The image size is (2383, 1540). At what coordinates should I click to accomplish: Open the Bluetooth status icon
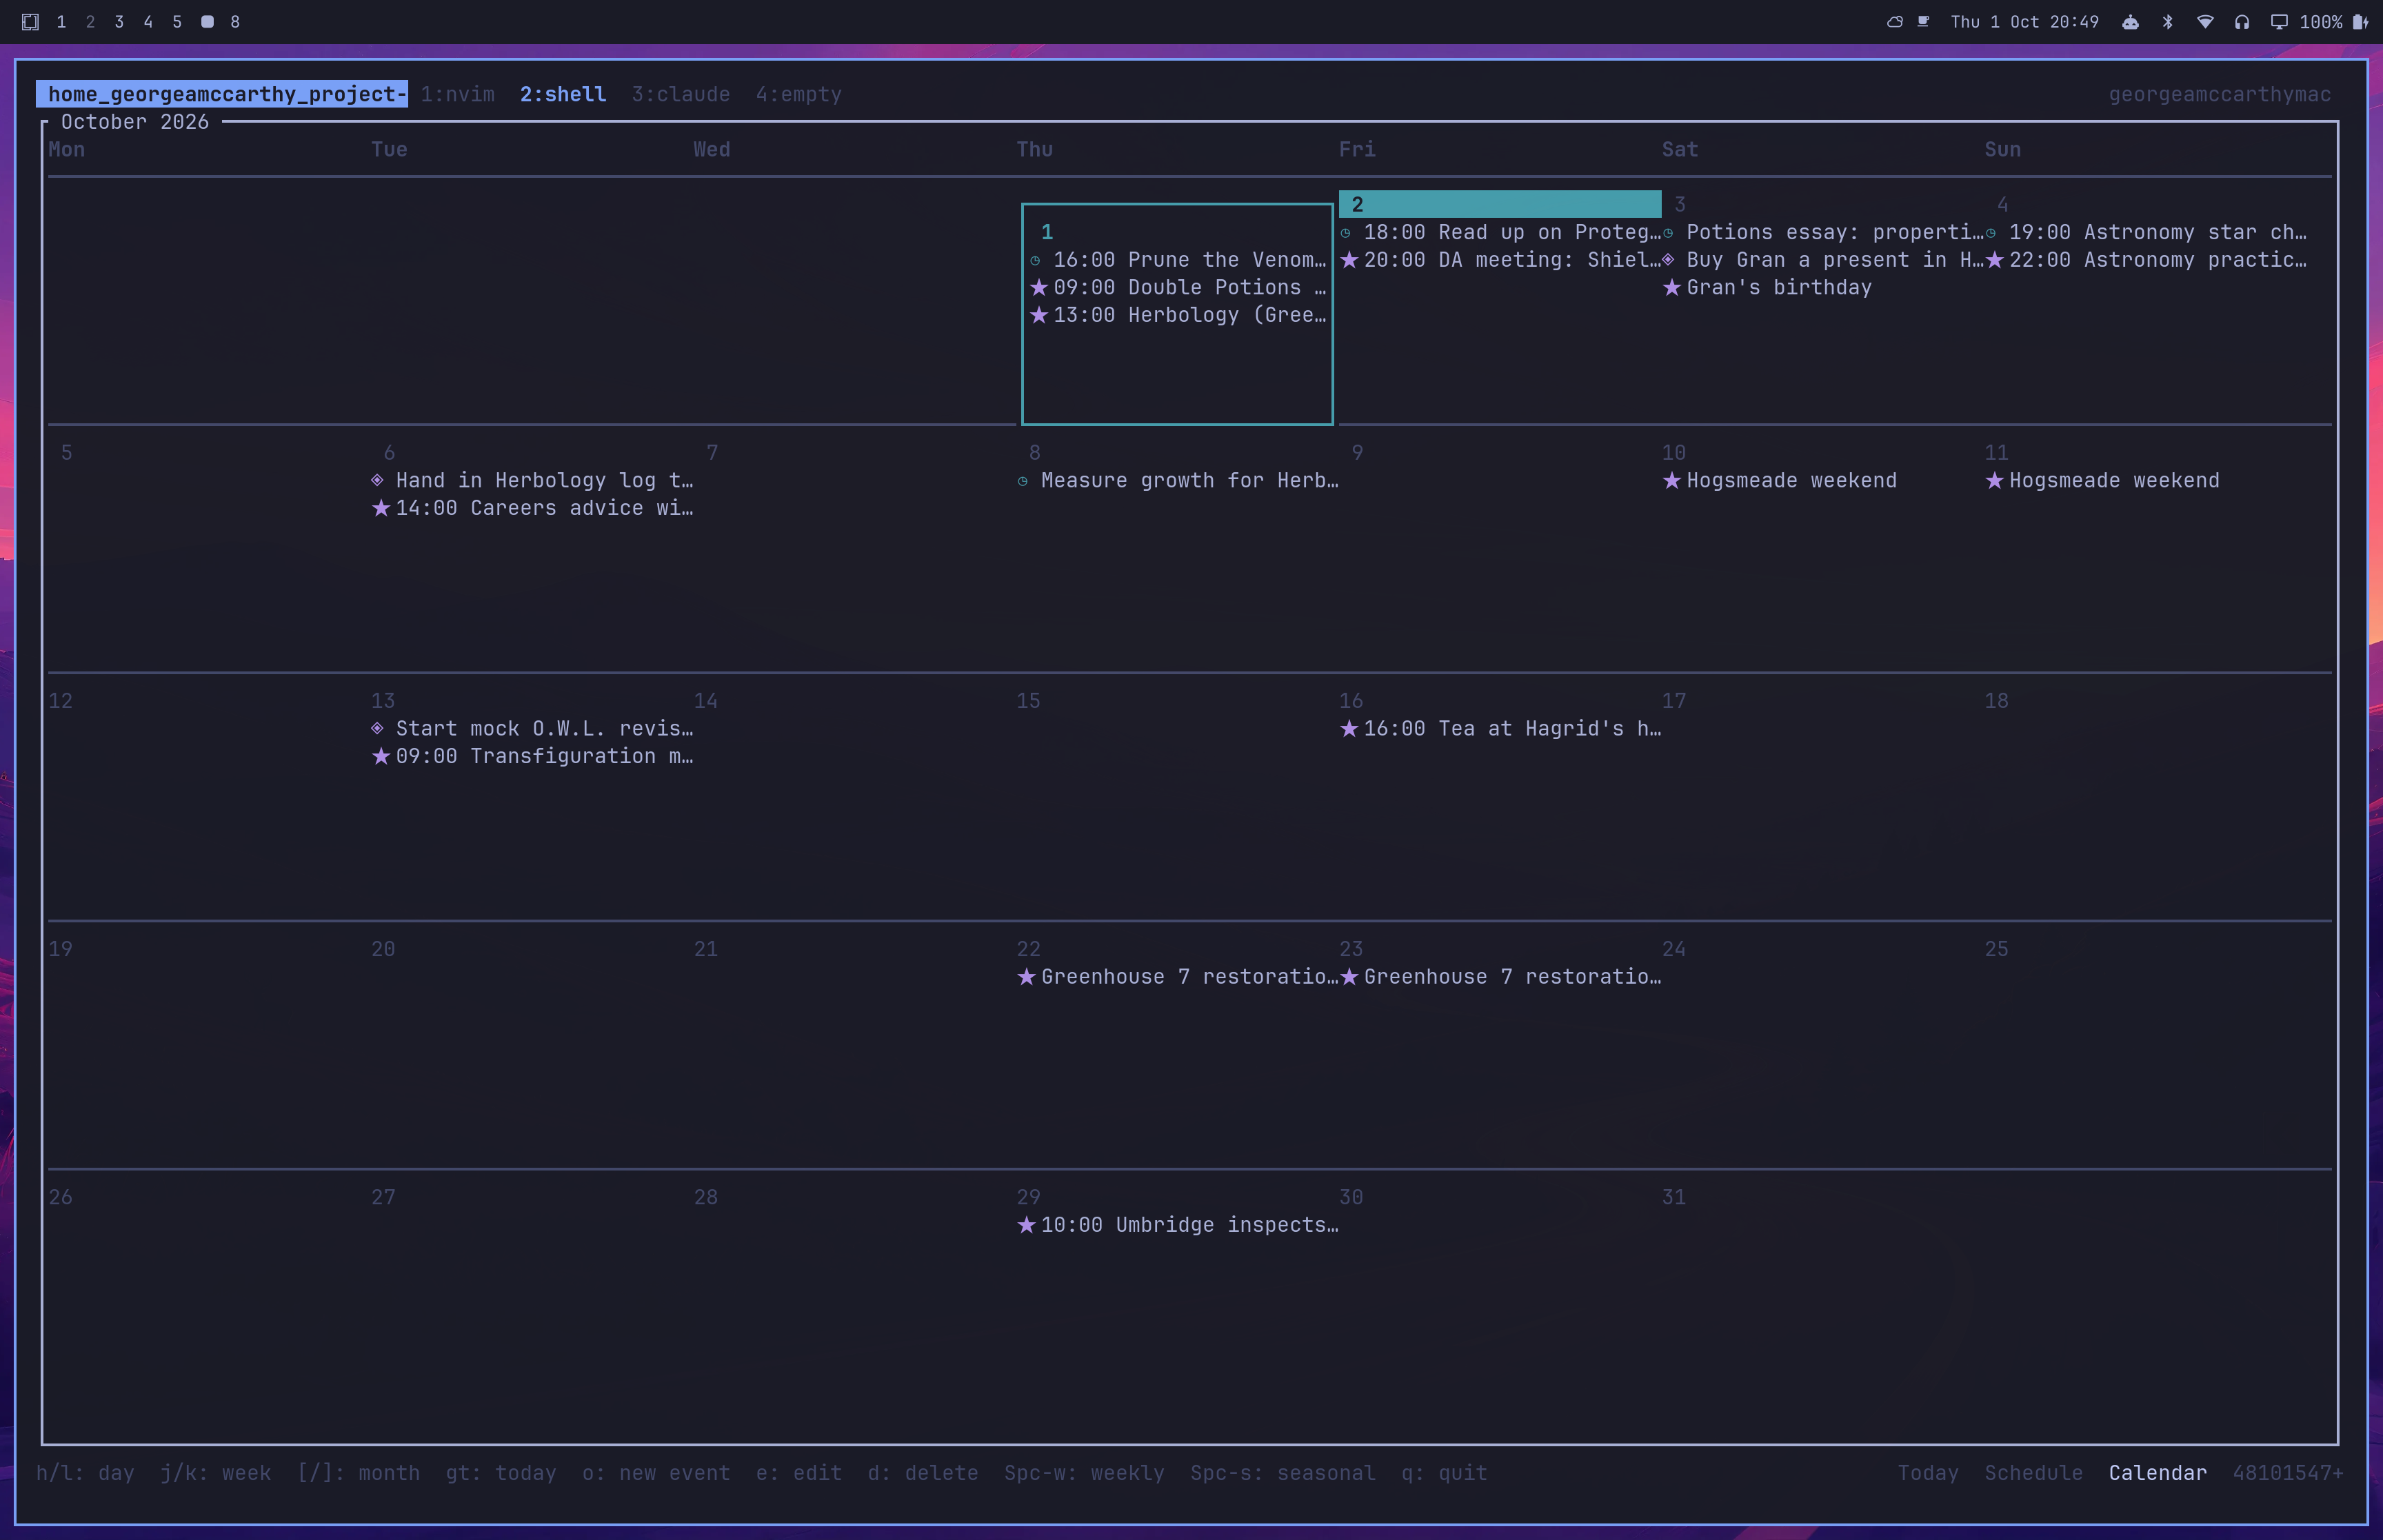(2167, 22)
